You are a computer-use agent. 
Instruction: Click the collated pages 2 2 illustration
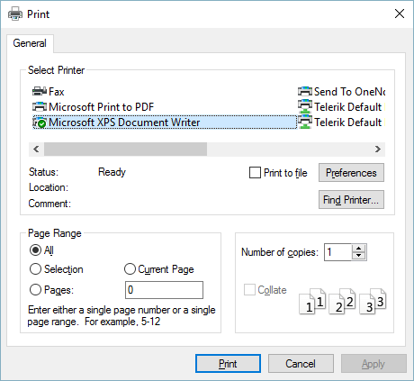[342, 301]
